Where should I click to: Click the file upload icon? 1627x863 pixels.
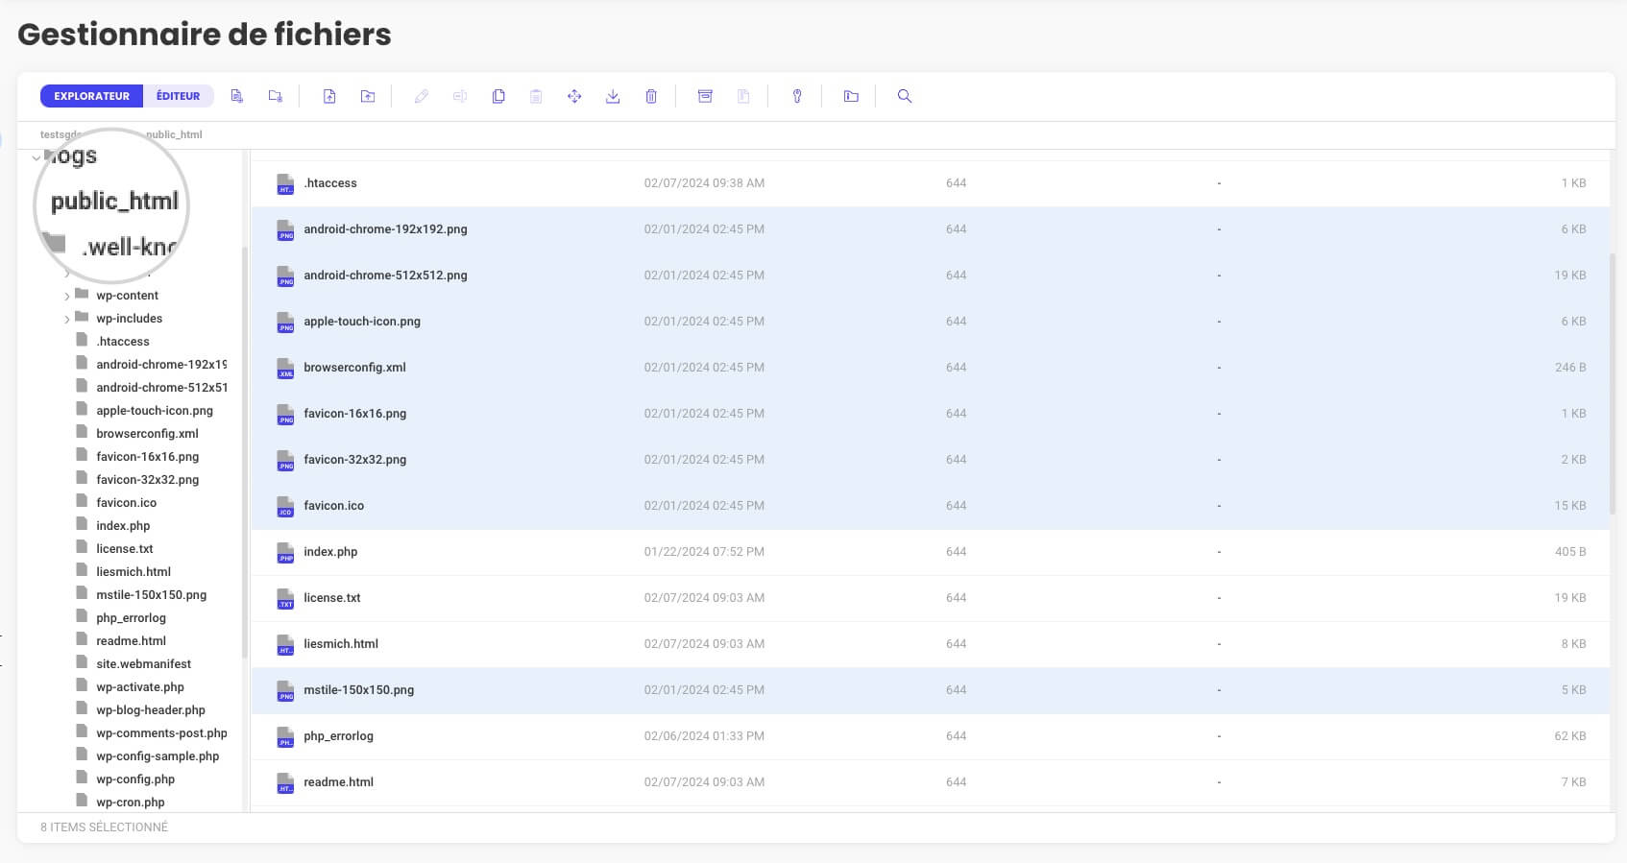(329, 96)
